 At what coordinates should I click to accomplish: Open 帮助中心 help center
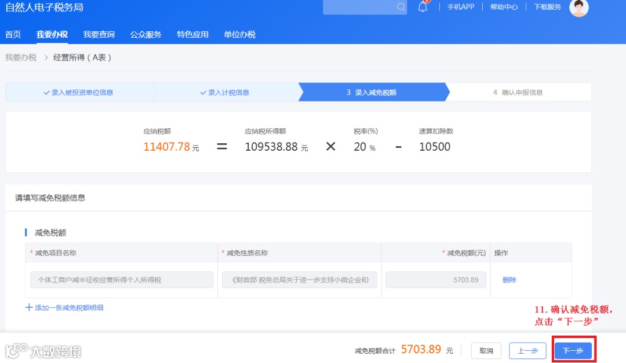tap(504, 7)
